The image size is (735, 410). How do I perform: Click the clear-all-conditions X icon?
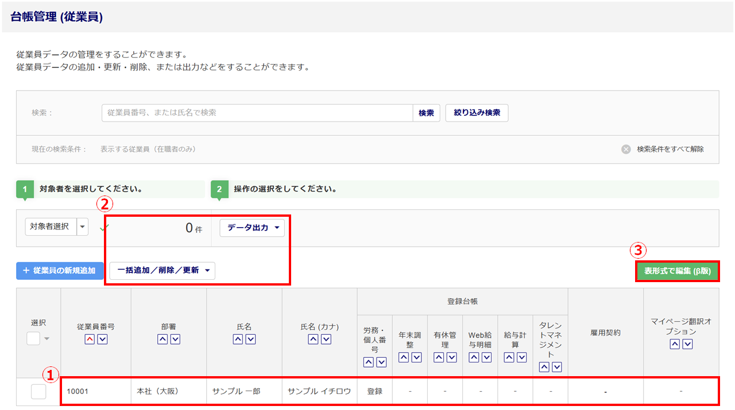(x=626, y=149)
